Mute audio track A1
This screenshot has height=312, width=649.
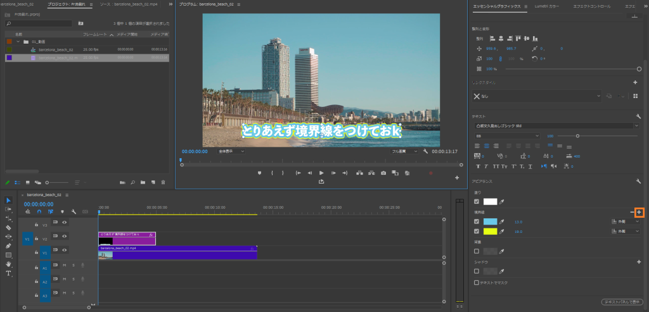point(65,265)
